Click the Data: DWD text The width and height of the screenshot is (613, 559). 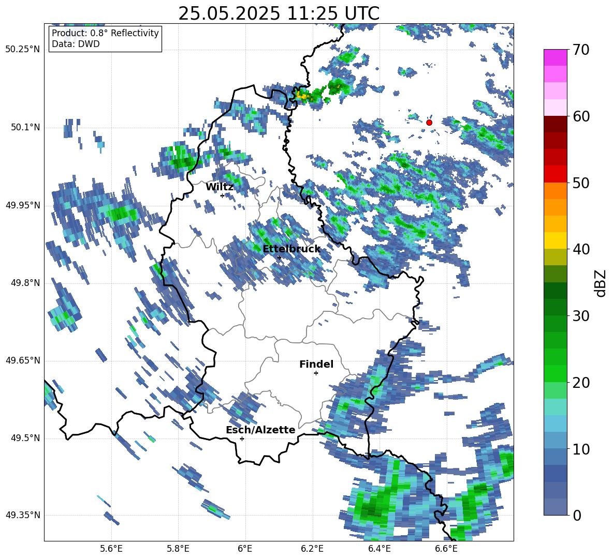(x=76, y=44)
